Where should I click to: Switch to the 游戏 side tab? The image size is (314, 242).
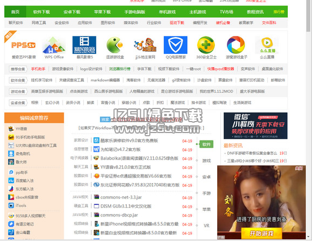[x=206, y=161]
